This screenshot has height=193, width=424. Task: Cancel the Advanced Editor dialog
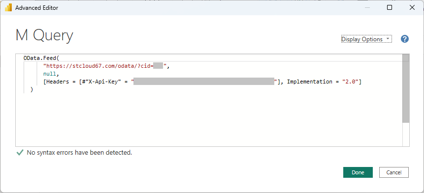394,172
